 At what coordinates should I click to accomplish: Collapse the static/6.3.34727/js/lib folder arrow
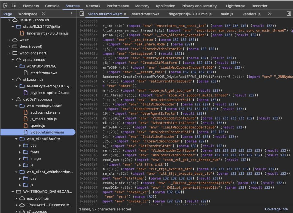point(13,27)
